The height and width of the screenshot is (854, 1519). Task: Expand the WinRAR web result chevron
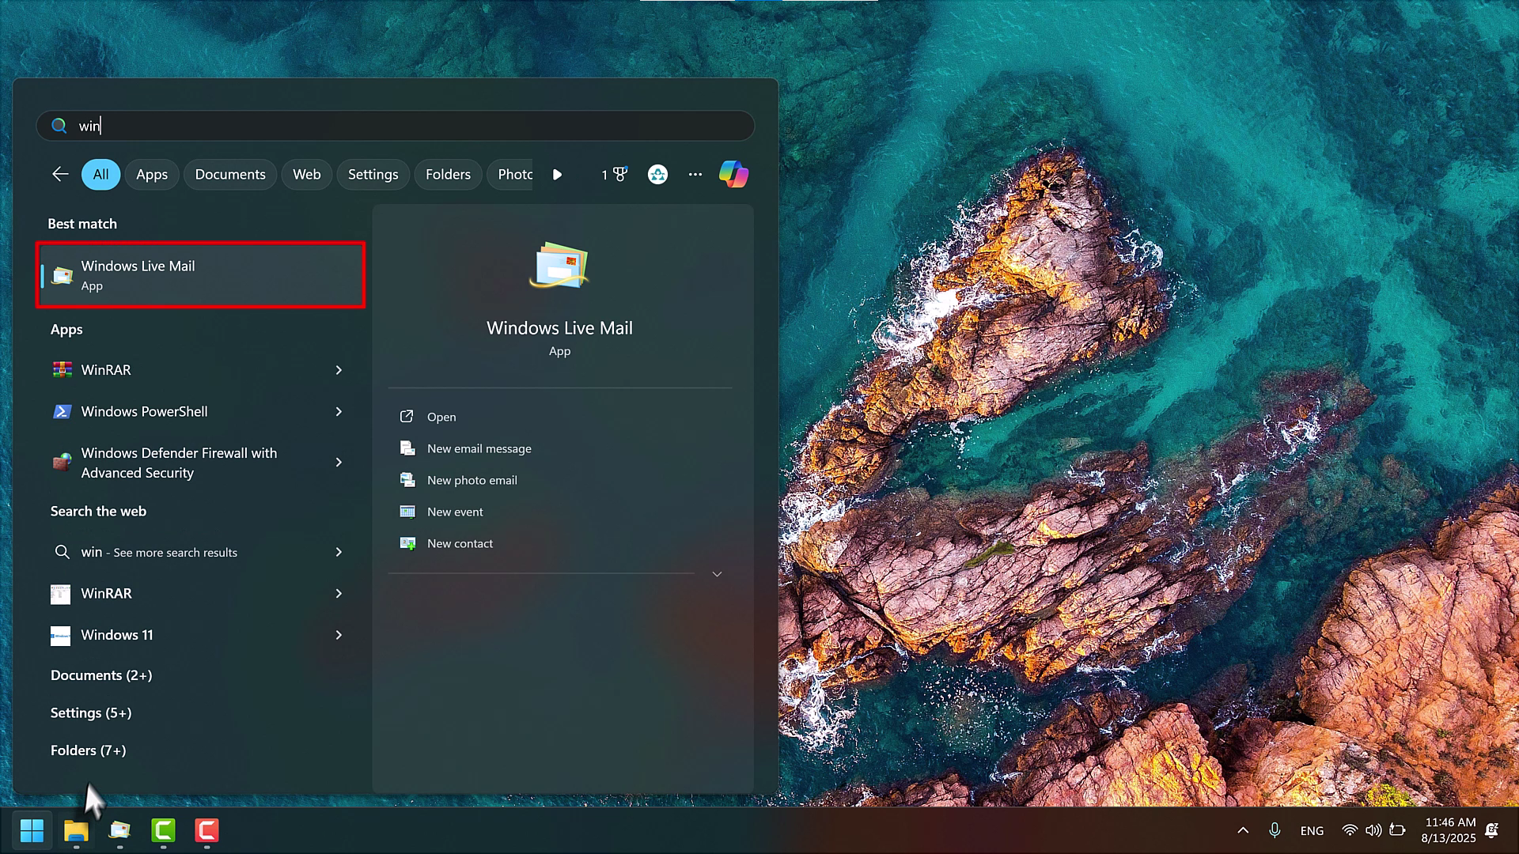pos(339,594)
